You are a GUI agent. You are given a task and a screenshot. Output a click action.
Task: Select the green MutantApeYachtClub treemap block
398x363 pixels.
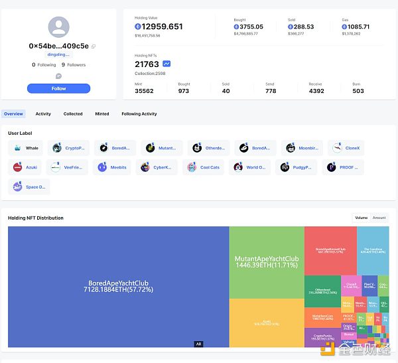pyautogui.click(x=267, y=261)
